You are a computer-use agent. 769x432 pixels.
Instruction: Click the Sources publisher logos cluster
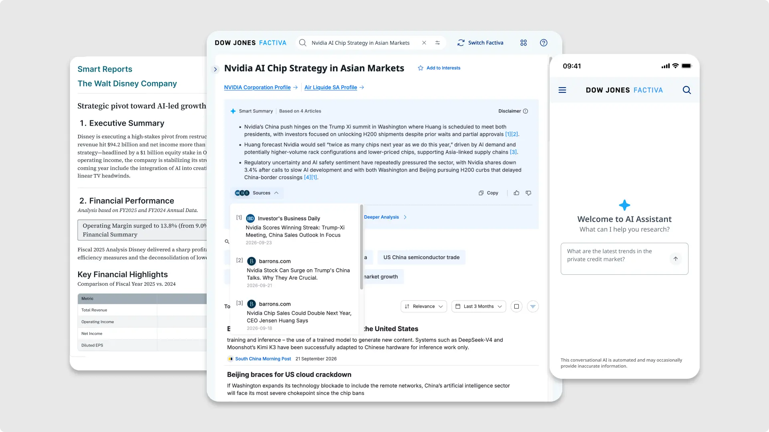242,193
